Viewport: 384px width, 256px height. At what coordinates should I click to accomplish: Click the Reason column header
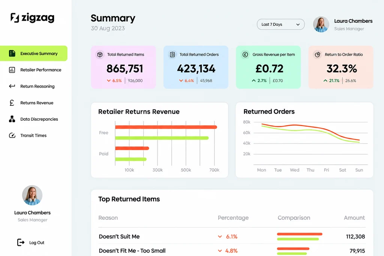(x=108, y=218)
